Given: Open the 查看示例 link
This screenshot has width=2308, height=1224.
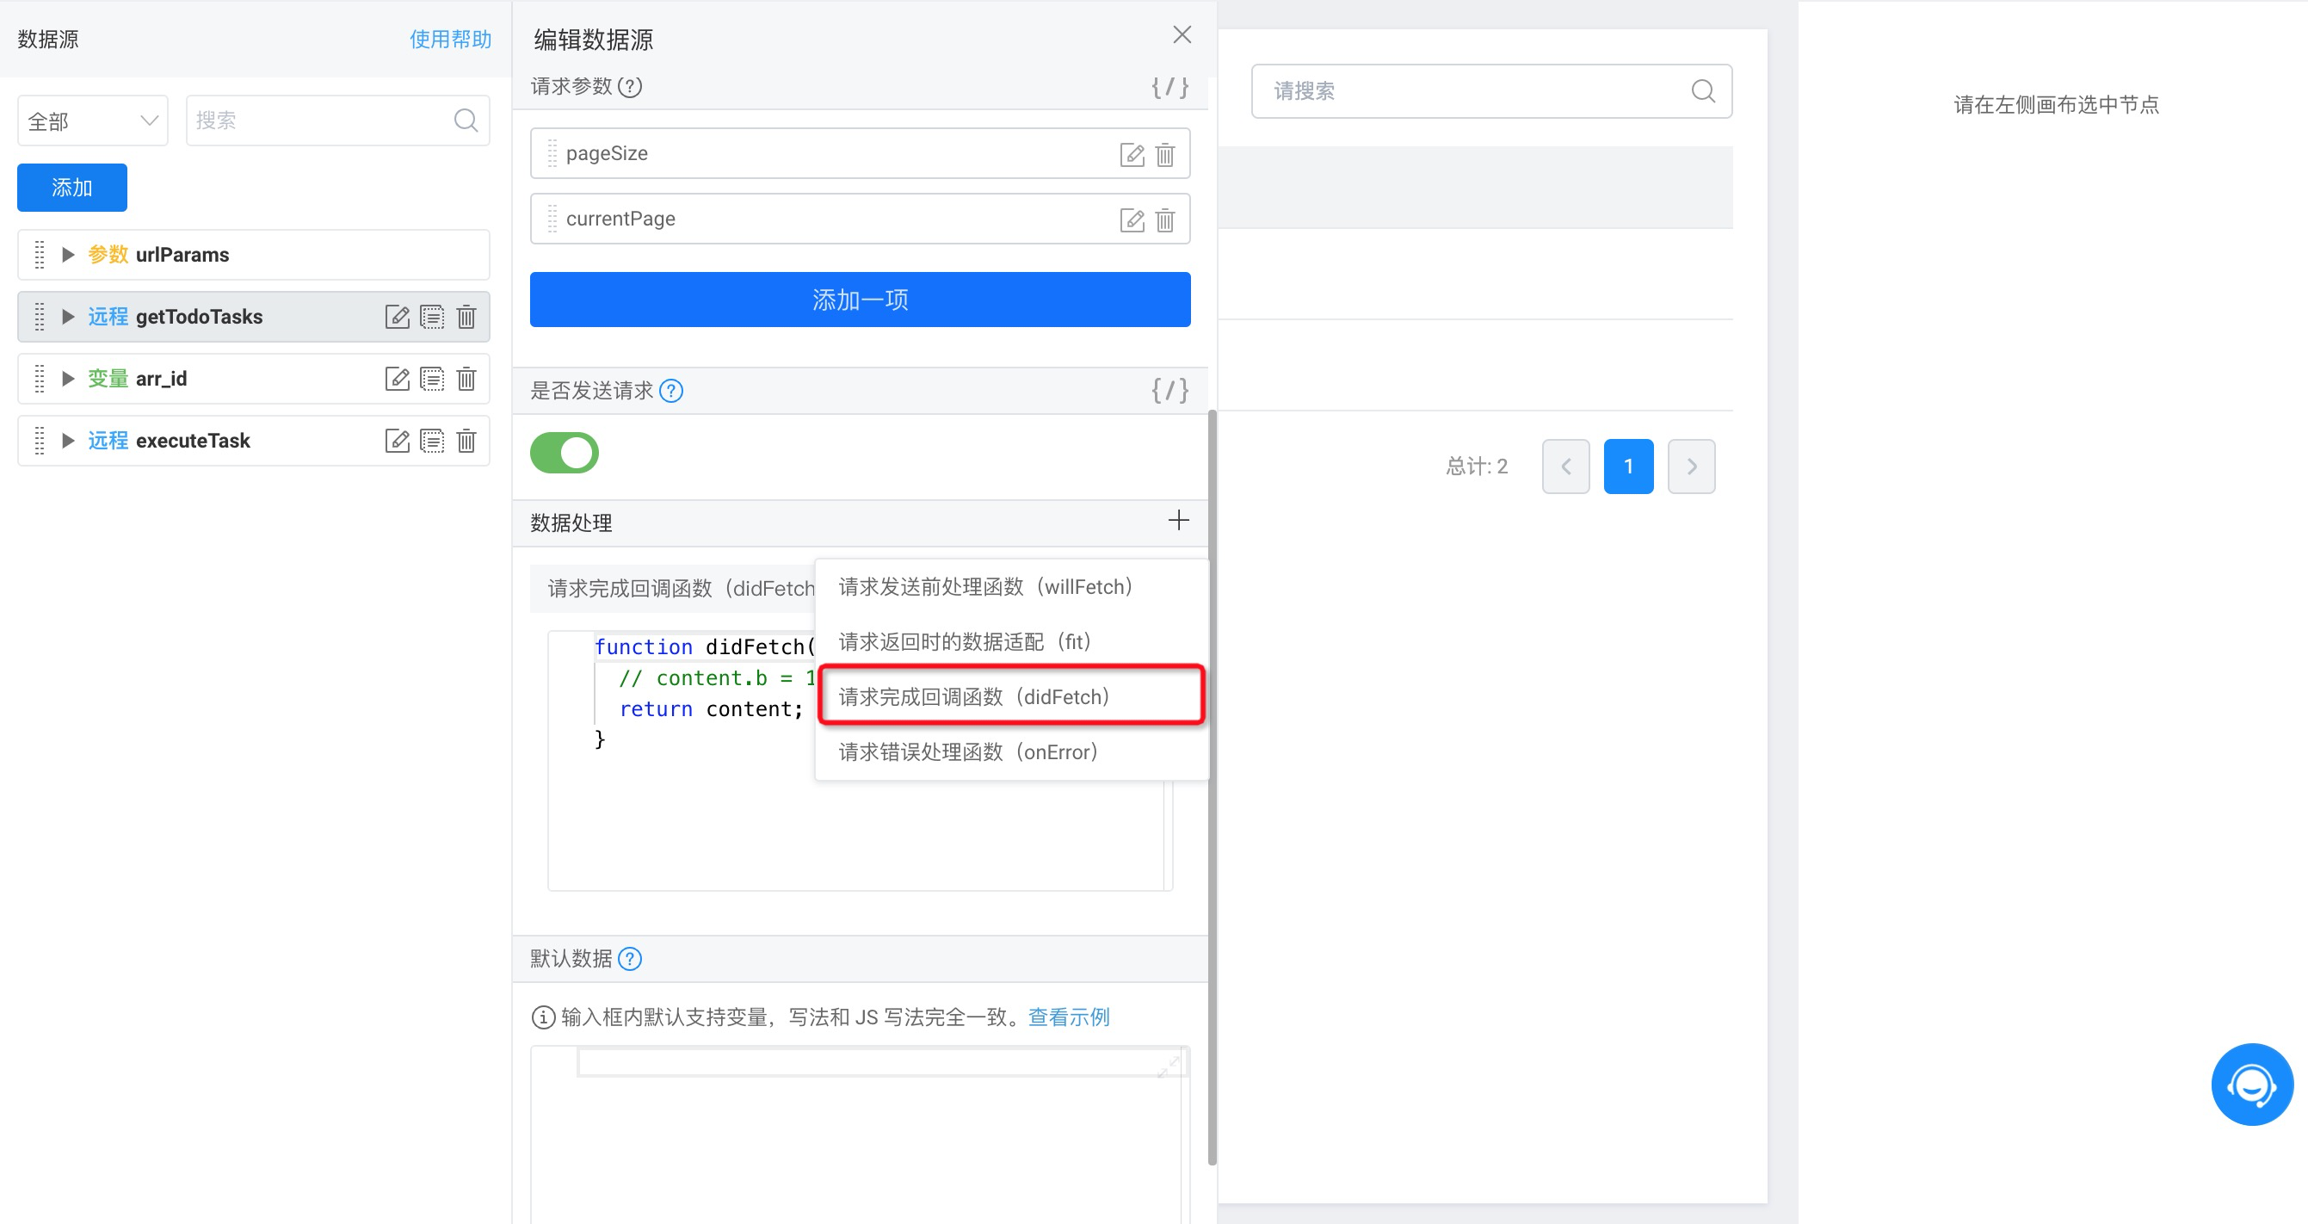Looking at the screenshot, I should coord(1068,1017).
